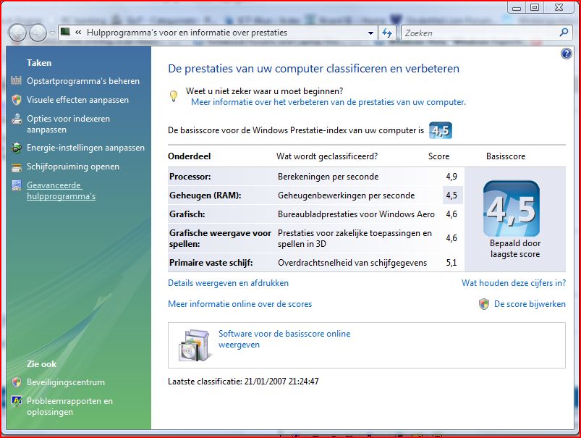Click the Geavanceerde hulpprogramma's icon

point(17,185)
